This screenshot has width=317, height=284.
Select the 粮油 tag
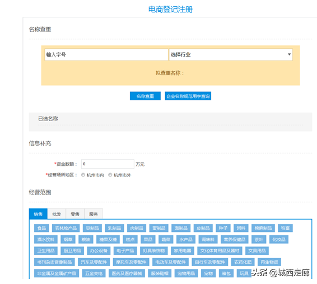pyautogui.click(x=86, y=240)
